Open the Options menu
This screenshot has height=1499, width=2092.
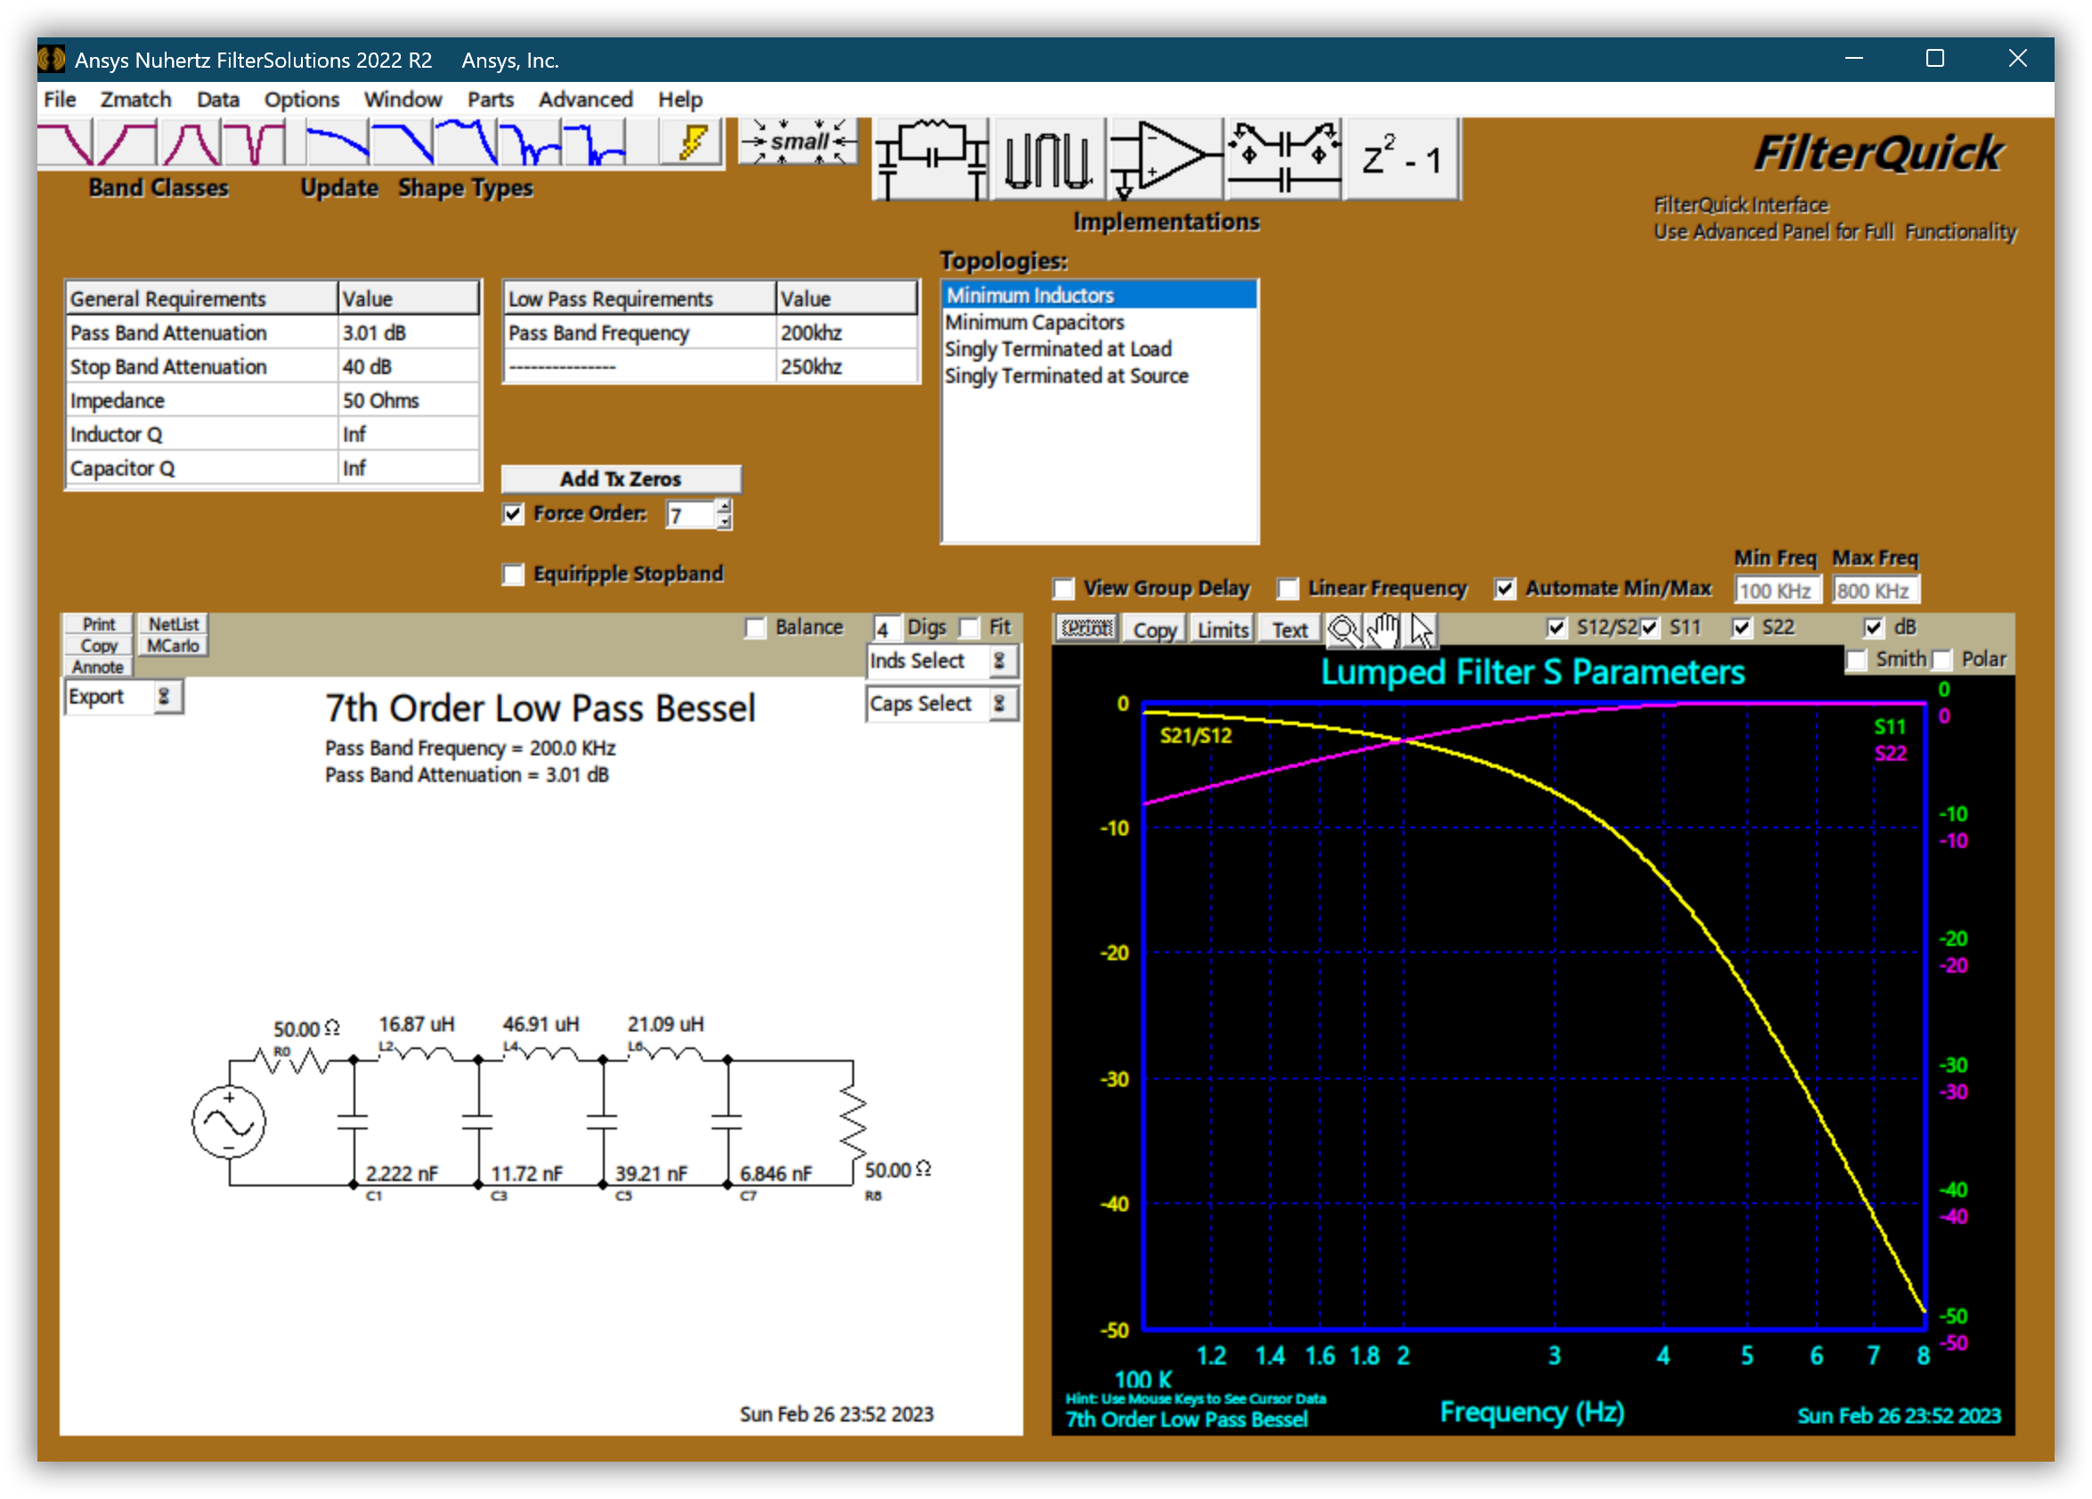[x=302, y=100]
